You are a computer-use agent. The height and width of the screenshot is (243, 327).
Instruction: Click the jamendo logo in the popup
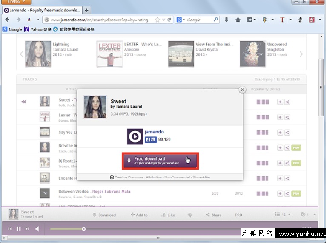[x=135, y=136]
